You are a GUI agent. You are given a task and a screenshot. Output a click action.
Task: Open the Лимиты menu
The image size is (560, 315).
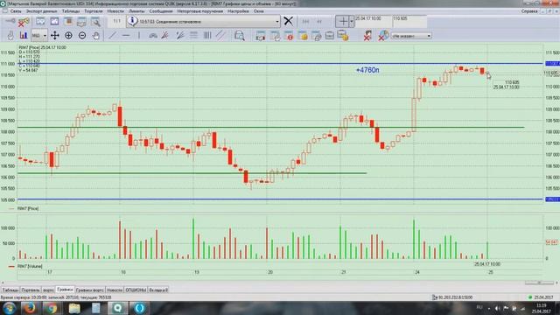[x=136, y=11]
